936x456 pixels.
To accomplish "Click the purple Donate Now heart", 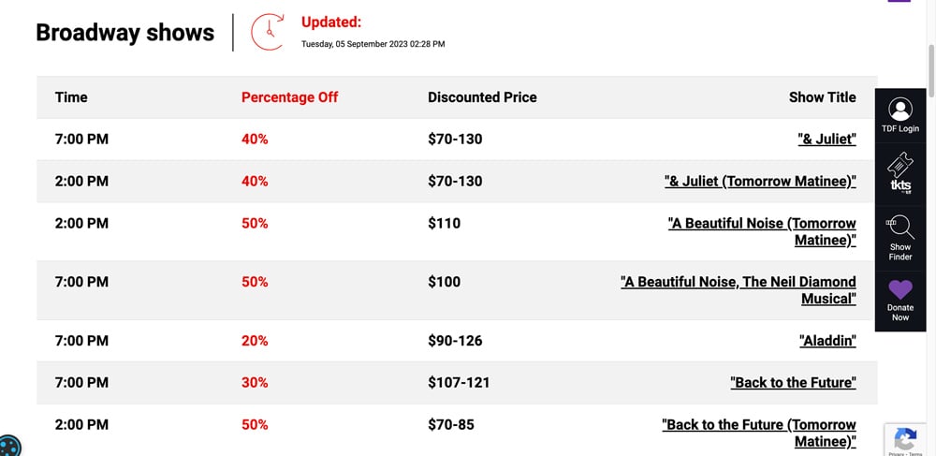I will coord(900,289).
